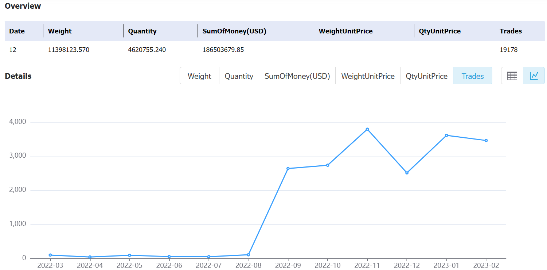Click the 2022-03 x-axis label

[50, 266]
